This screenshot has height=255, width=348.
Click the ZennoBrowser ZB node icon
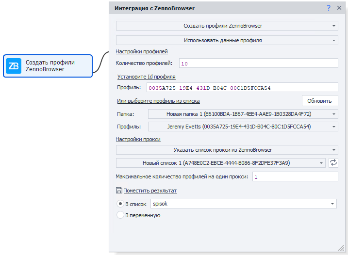[14, 66]
